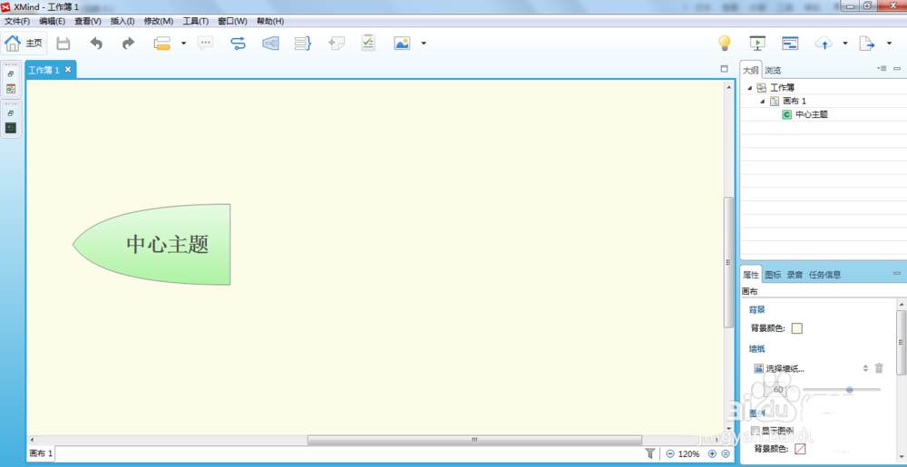This screenshot has height=467, width=907.
Task: Pick the canvas 背景颜色 color swatch
Action: click(796, 328)
